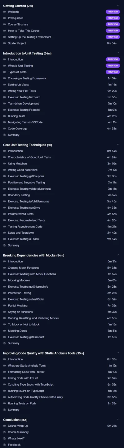The width and height of the screenshot is (124, 448).
Task: Collapse the Conclusion section chevron
Action: (x=118, y=420)
